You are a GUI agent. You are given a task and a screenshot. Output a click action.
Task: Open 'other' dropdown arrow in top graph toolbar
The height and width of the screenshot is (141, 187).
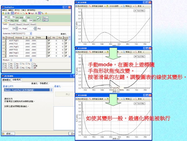tap(143, 6)
